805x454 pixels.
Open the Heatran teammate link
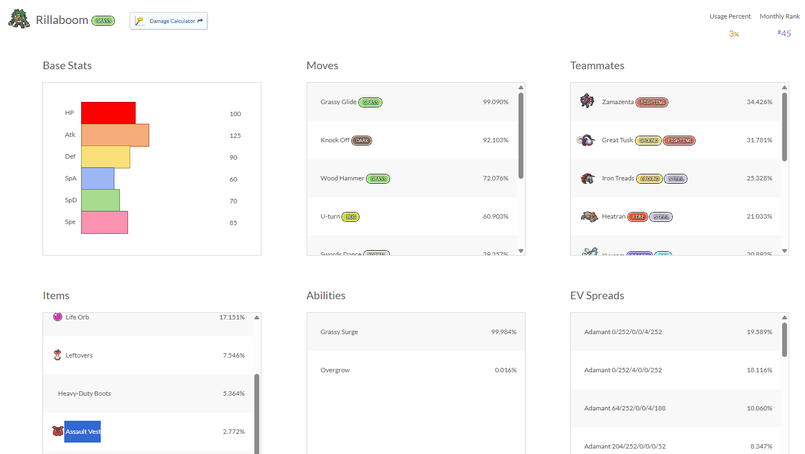point(614,216)
